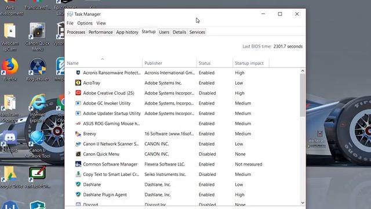Viewport: 371px width, 209px height.
Task: Click '16 Software' publisher cell for Breevy
Action: pos(169,134)
